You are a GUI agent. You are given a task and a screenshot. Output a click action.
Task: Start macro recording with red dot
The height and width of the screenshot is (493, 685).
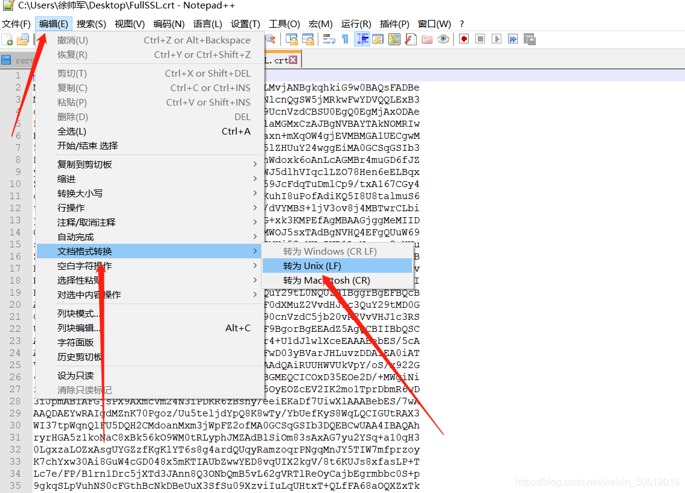(464, 40)
